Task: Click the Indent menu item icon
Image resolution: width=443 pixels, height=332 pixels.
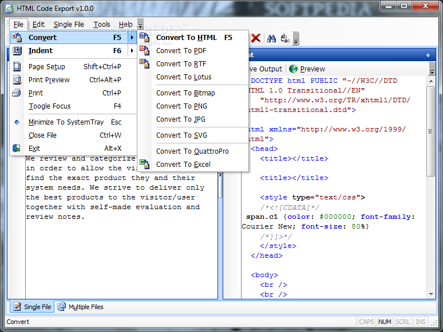Action: (x=17, y=50)
